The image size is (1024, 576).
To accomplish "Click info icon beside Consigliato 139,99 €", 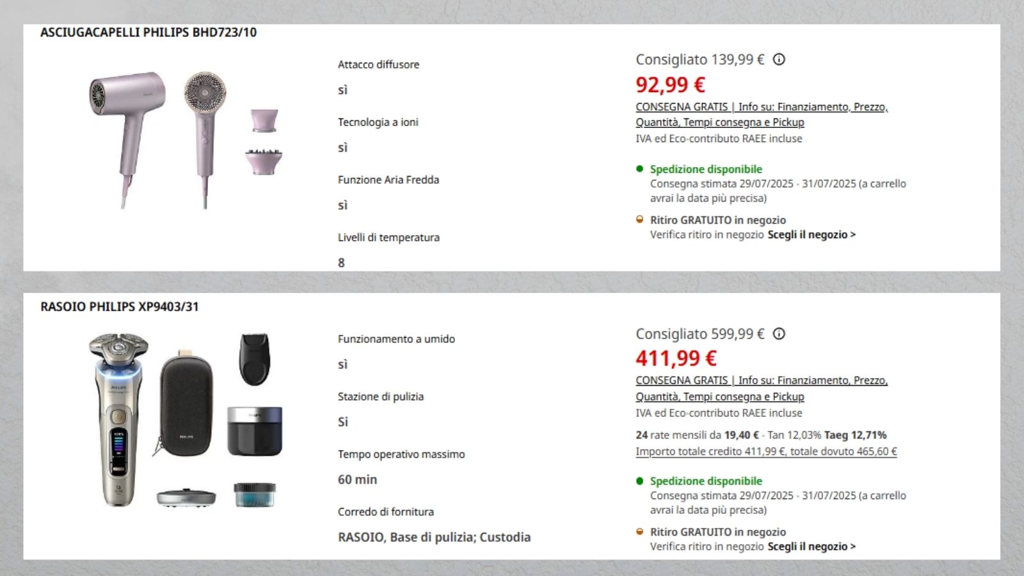I will 779,60.
